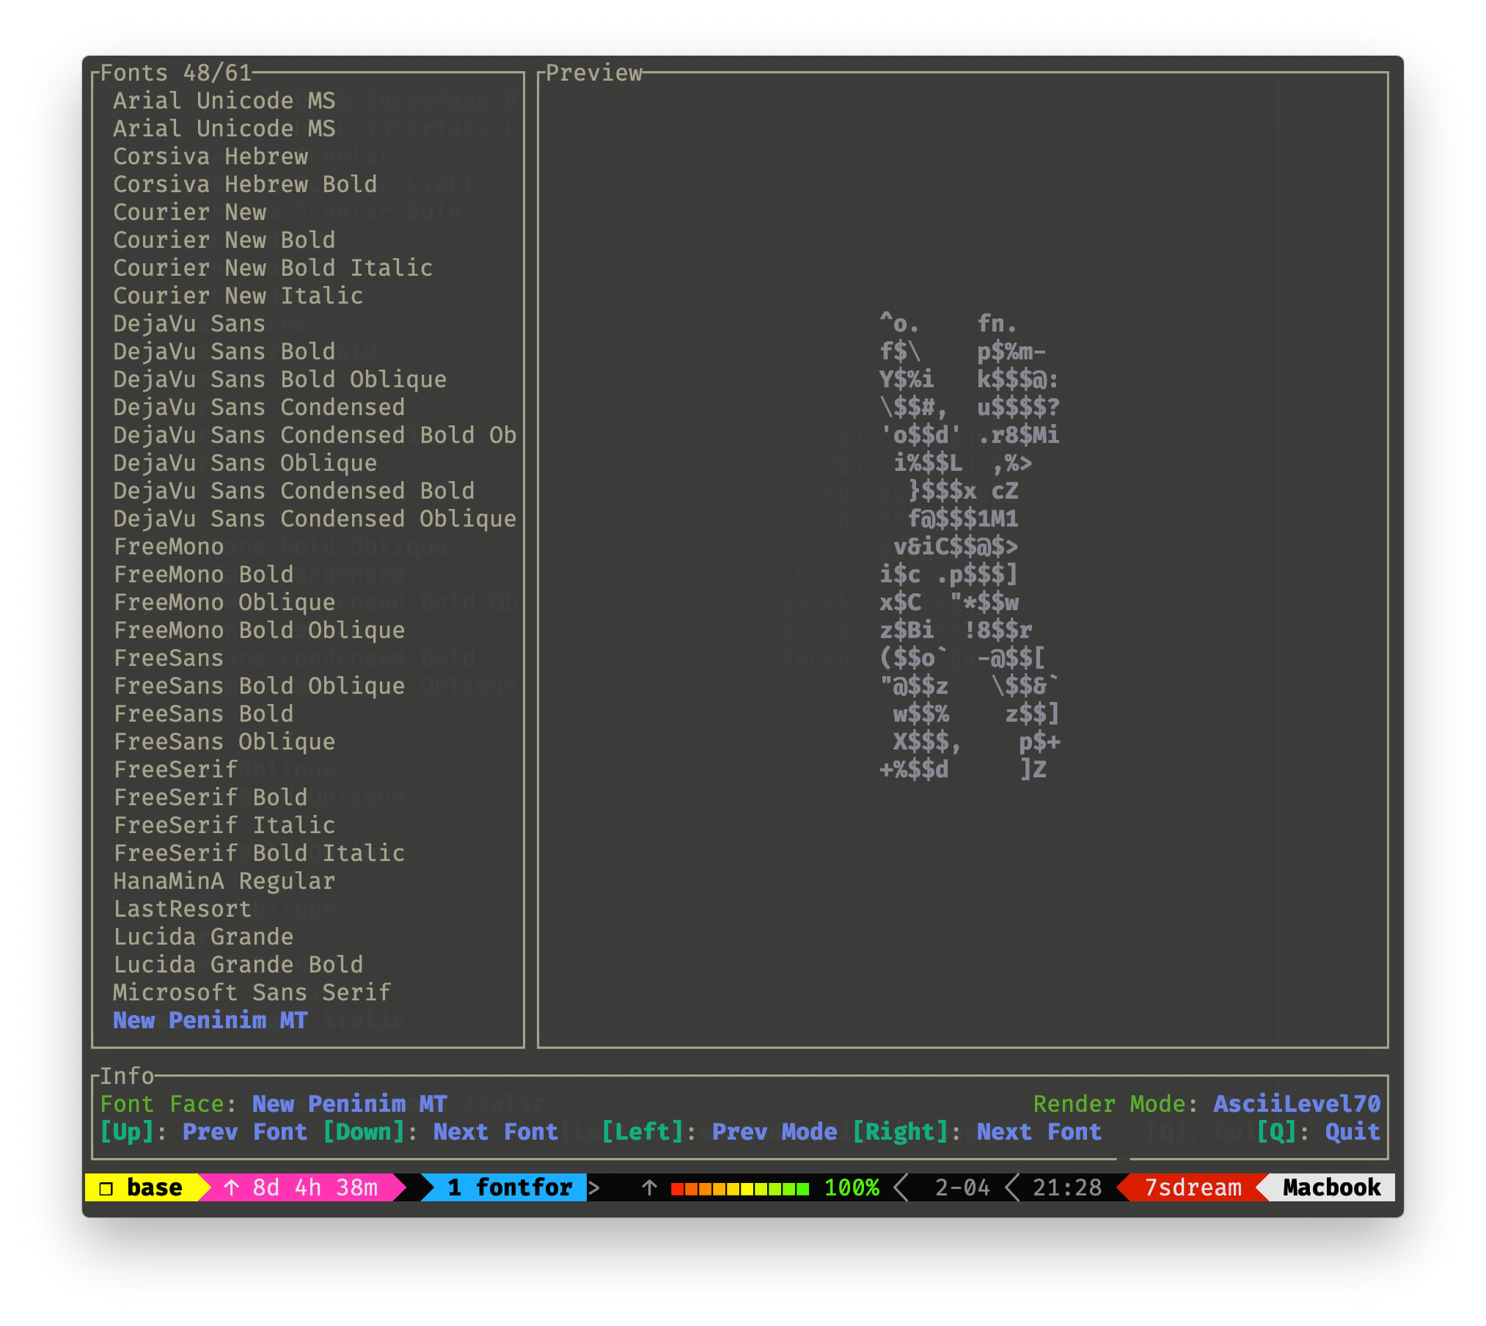Image resolution: width=1486 pixels, height=1326 pixels.
Task: Click the 'Fonts 48/61' panel title
Action: point(175,73)
